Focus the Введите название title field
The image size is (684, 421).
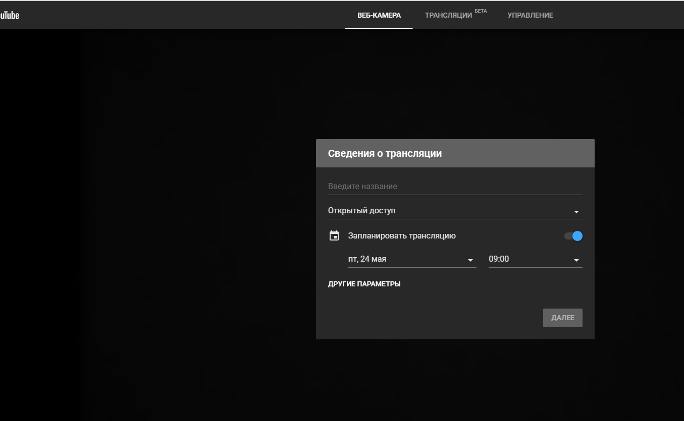[x=454, y=187]
